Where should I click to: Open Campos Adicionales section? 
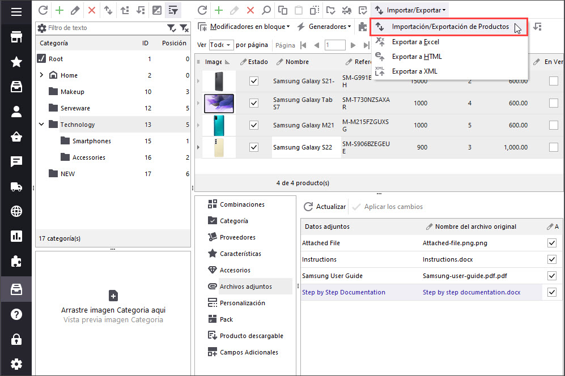click(249, 352)
